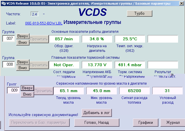Open the 06E-910-552-BDW.LBL label link

44,23
